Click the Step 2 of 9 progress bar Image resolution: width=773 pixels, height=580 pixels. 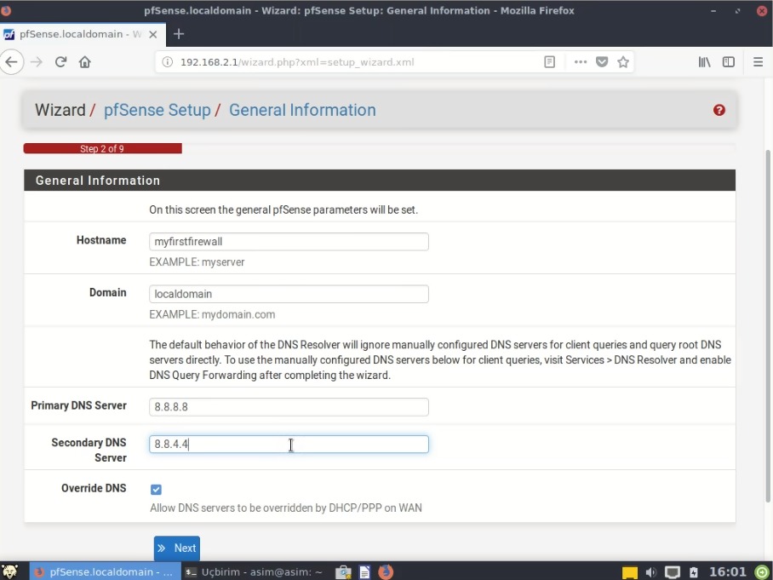click(102, 148)
